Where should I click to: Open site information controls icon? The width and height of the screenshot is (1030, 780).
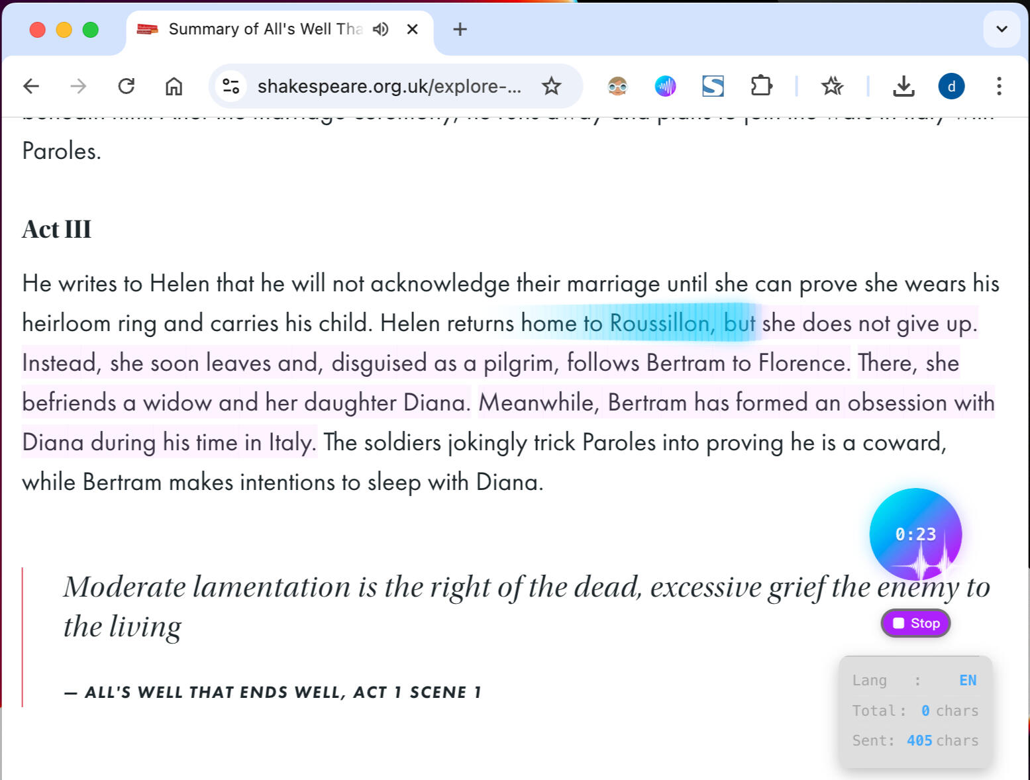[231, 86]
